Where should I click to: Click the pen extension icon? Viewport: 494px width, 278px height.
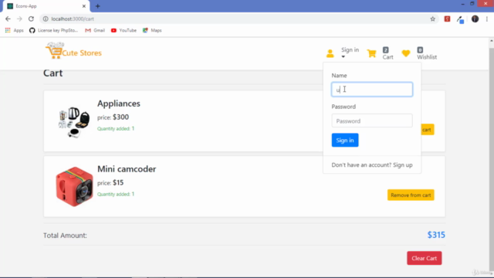tap(460, 19)
